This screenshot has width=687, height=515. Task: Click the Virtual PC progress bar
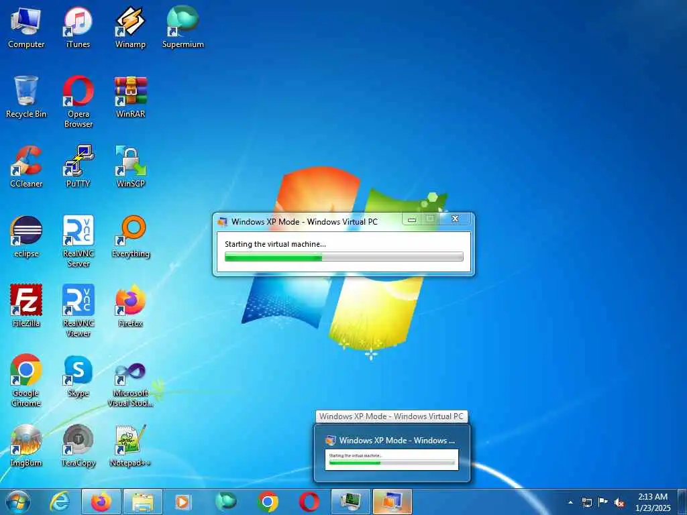pyautogui.click(x=344, y=257)
